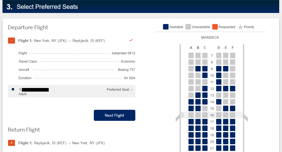Click unavailable seat 7A
This screenshot has height=152, width=282.
(x=191, y=55)
